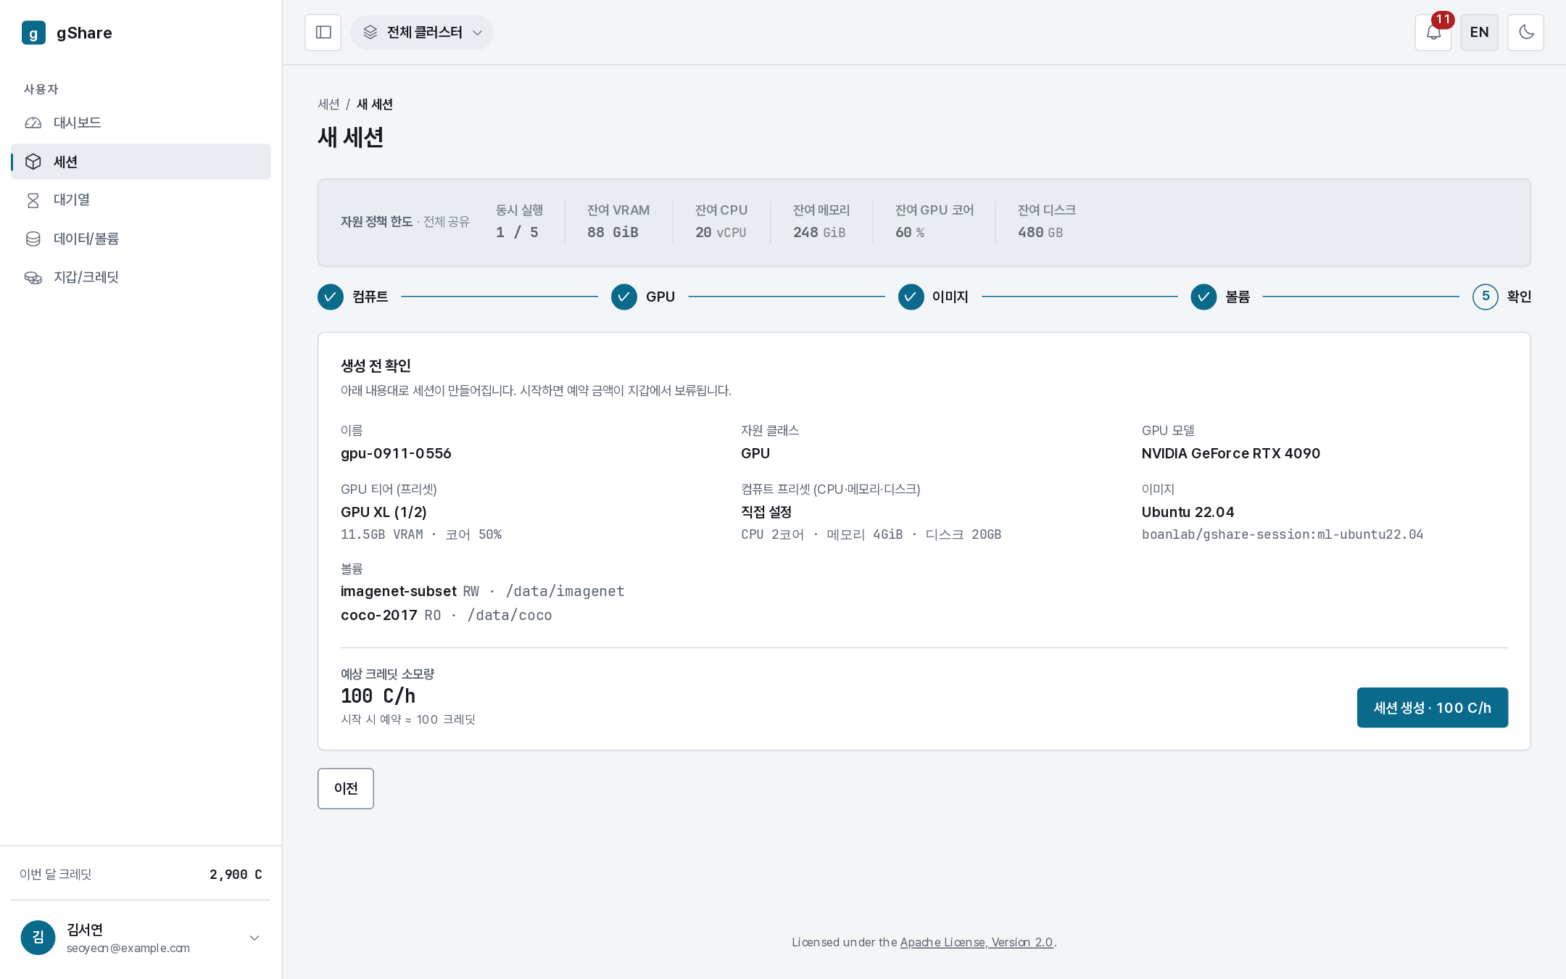Click the layers icon in the cluster selector
Screen dimensions: 1566x979
point(370,33)
